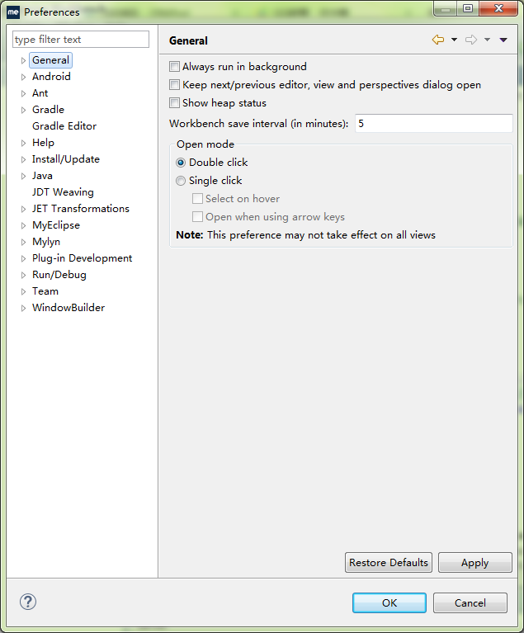Expand the Android tree node
This screenshot has width=524, height=633.
[x=23, y=77]
